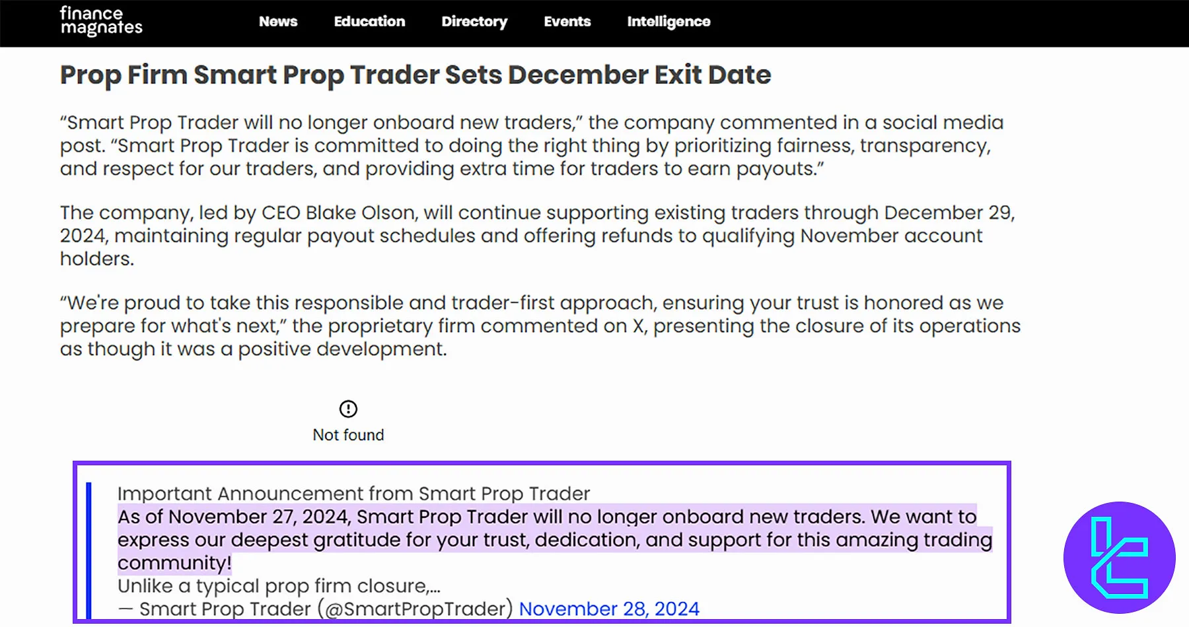1189x627 pixels.
Task: Open the Events section
Action: click(x=567, y=22)
